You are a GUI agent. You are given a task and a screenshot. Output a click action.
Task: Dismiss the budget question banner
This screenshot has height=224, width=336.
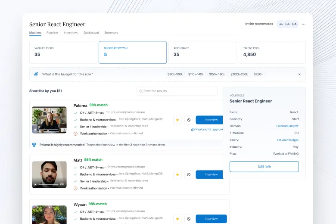click(299, 75)
